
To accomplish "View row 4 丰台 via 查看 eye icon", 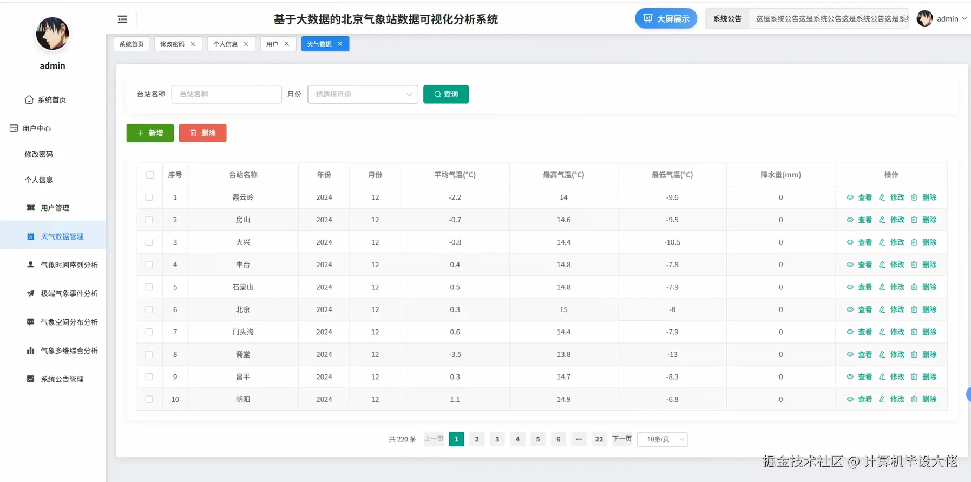I will (x=850, y=265).
